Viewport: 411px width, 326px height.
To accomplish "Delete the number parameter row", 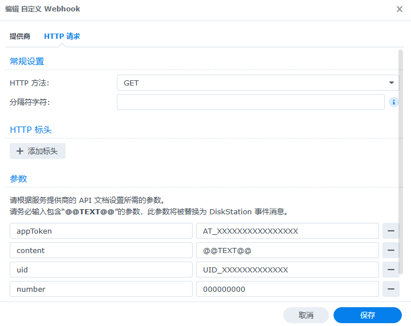I will [x=390, y=289].
